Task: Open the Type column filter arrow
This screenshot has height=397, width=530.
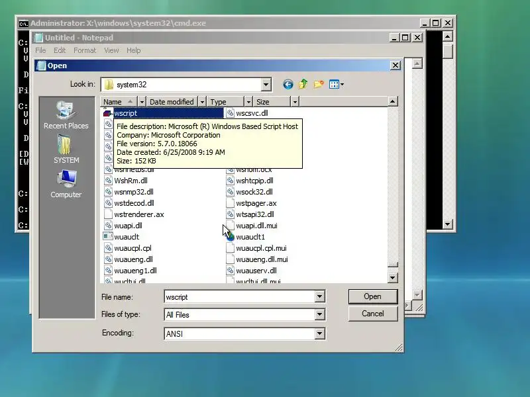Action: click(x=248, y=102)
